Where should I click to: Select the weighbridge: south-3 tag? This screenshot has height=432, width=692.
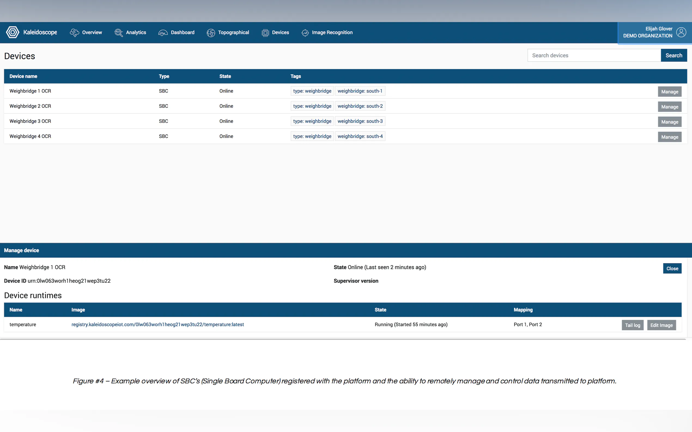[x=360, y=121]
